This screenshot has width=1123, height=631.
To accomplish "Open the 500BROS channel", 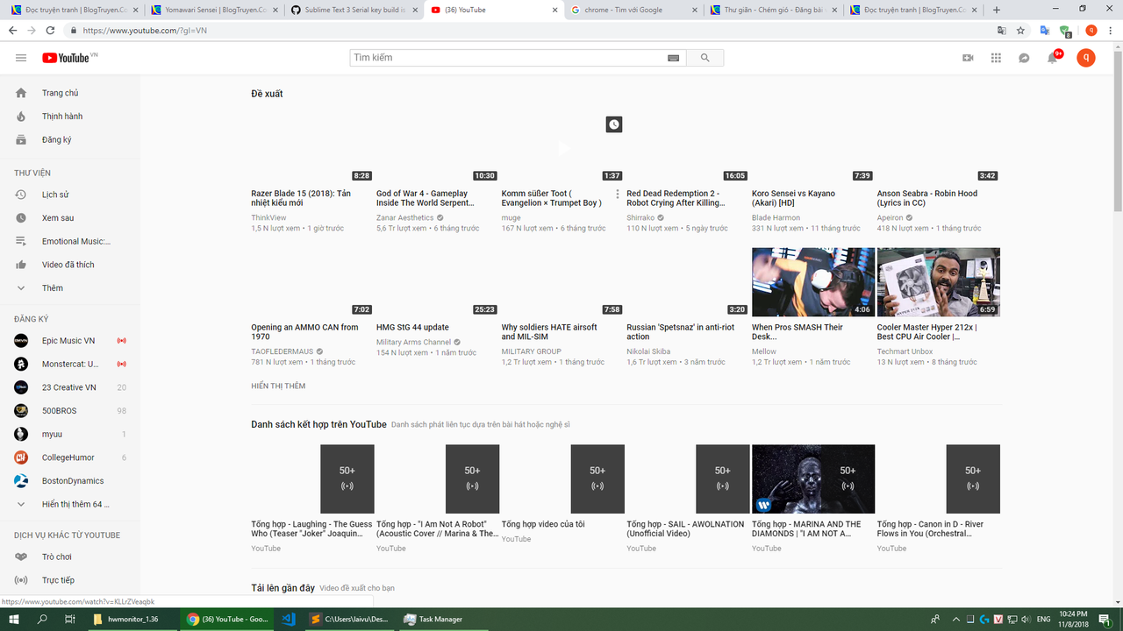I will click(x=70, y=411).
